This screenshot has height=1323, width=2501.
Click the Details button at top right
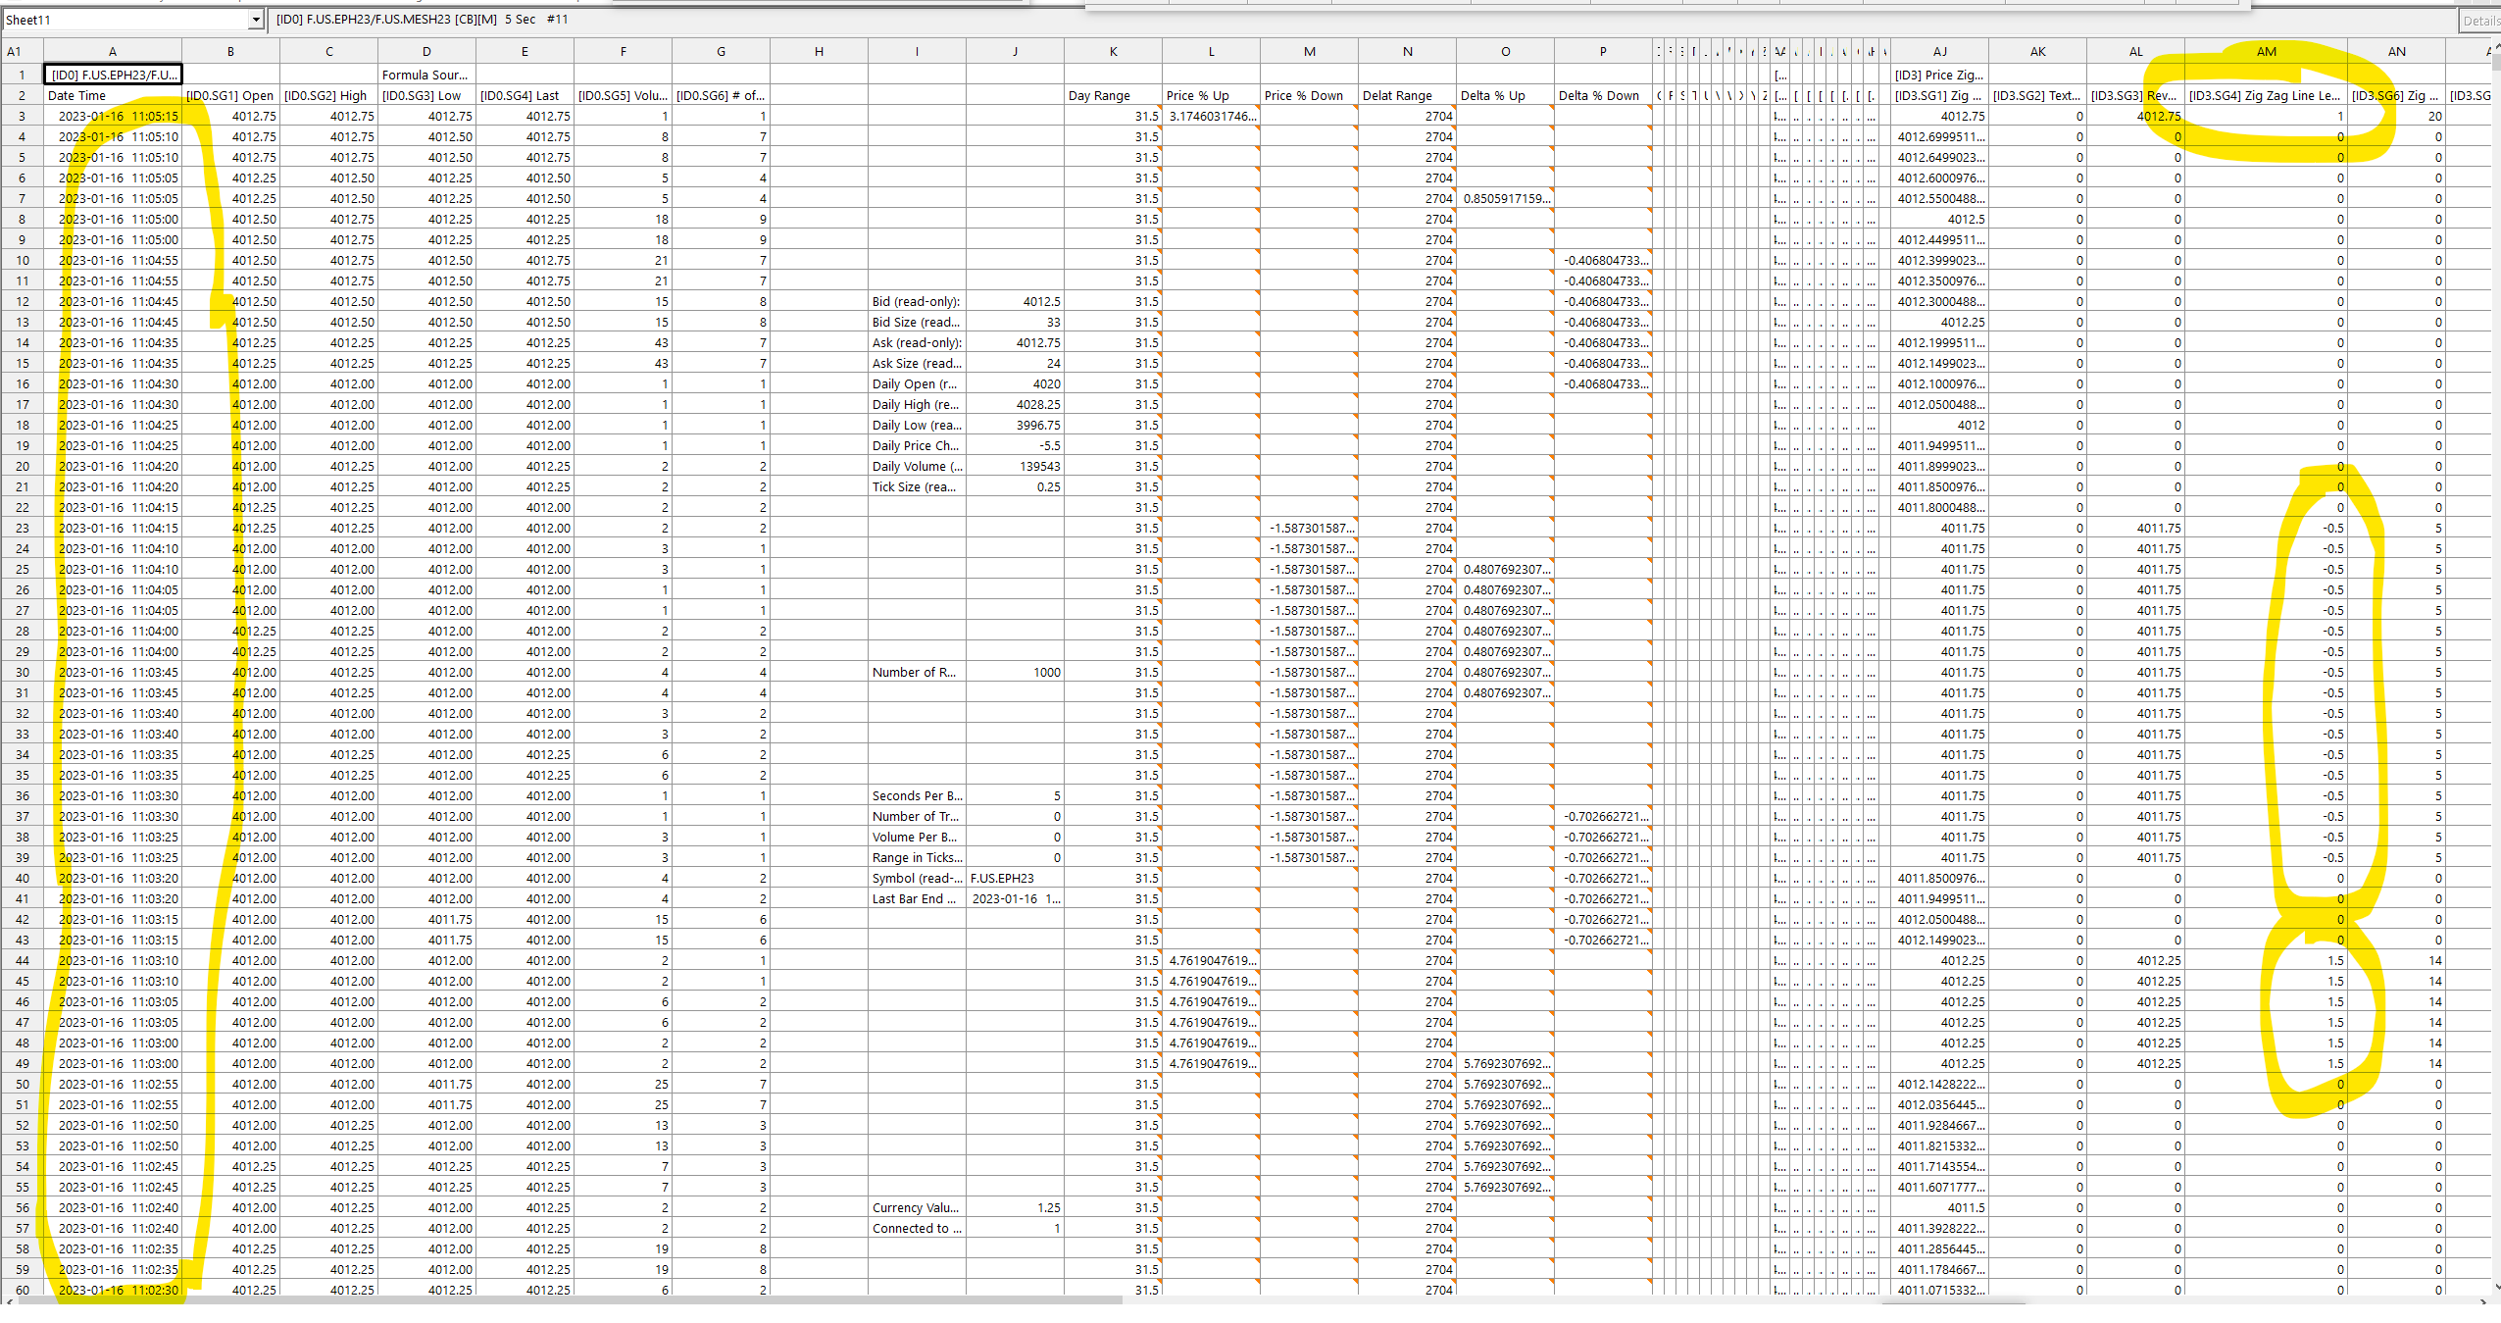2480,21
